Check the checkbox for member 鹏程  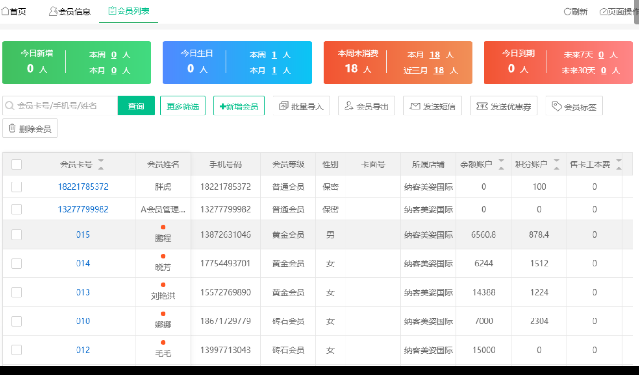tap(16, 234)
